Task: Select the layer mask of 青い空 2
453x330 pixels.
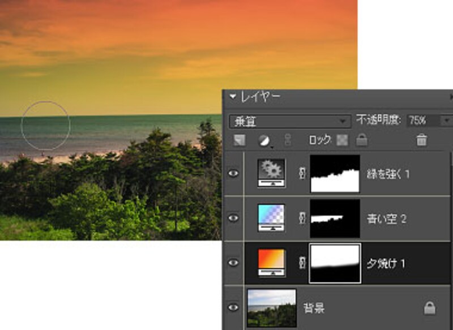Action: [x=335, y=218]
